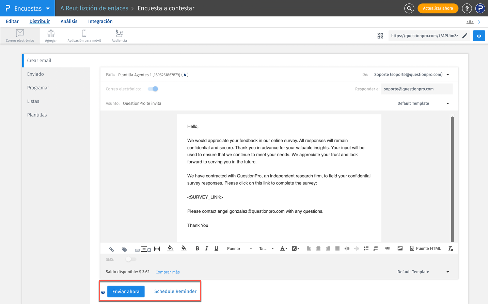The height and width of the screenshot is (304, 488).
Task: Disable the Correo electrónico toggle
Action: point(153,89)
